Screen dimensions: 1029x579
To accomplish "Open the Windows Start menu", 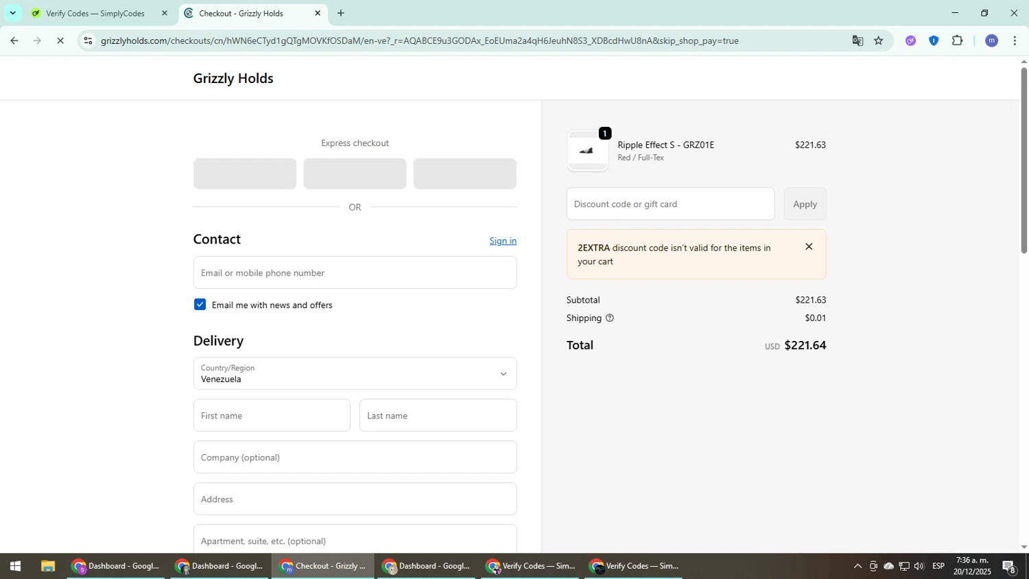I will point(15,567).
